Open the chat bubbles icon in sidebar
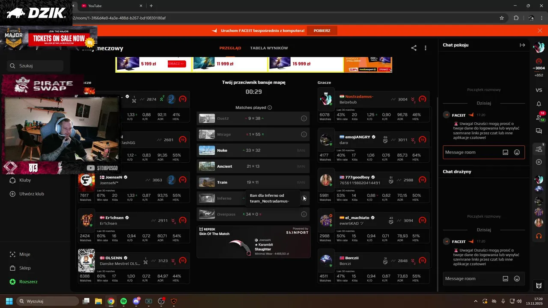Screen dimensions: 548x308 click(x=539, y=131)
